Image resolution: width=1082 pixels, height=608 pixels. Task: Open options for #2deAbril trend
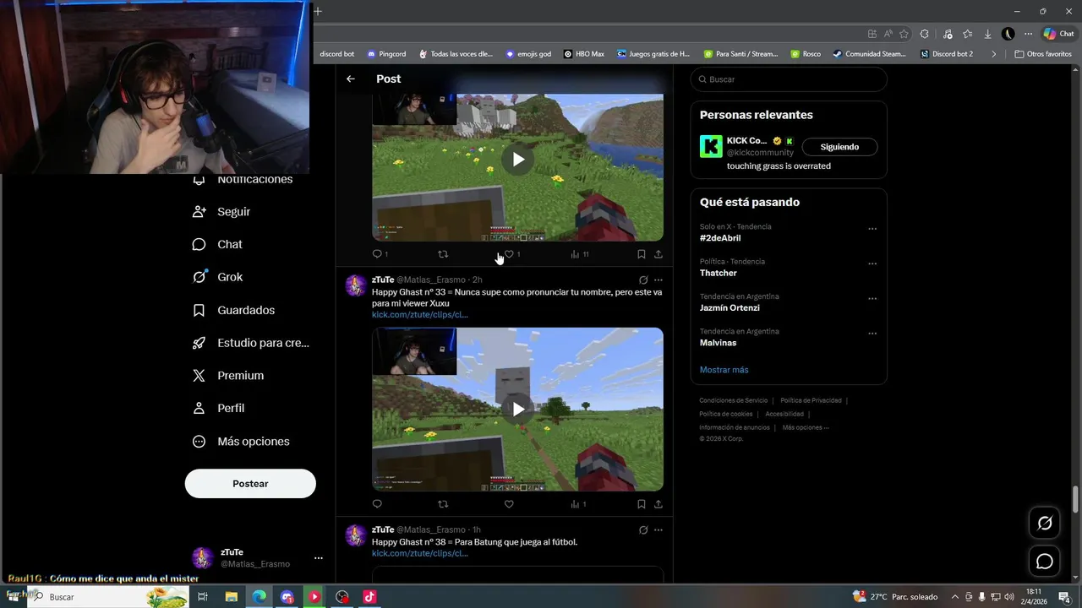pyautogui.click(x=872, y=229)
